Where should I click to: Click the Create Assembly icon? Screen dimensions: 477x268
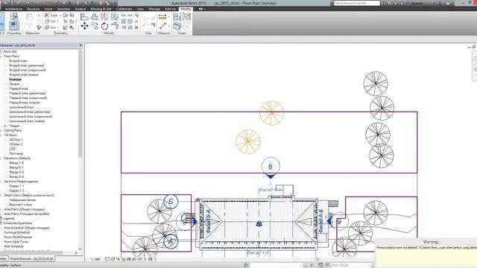[177, 16]
